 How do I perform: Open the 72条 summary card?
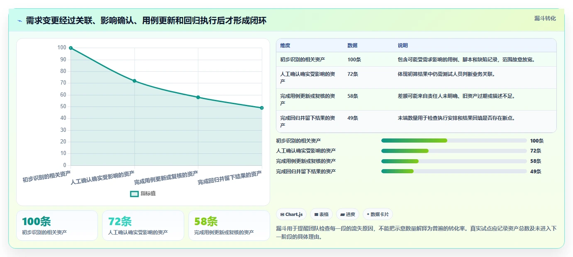coord(143,225)
